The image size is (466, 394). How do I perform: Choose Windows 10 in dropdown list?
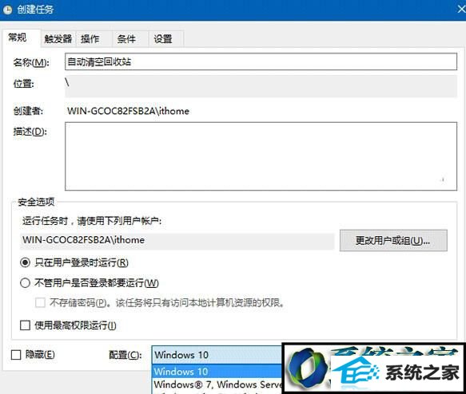click(x=217, y=371)
